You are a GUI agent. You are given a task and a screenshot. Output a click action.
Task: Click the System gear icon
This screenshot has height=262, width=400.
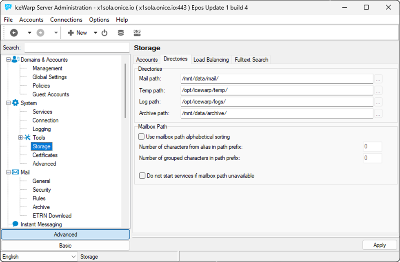point(16,103)
